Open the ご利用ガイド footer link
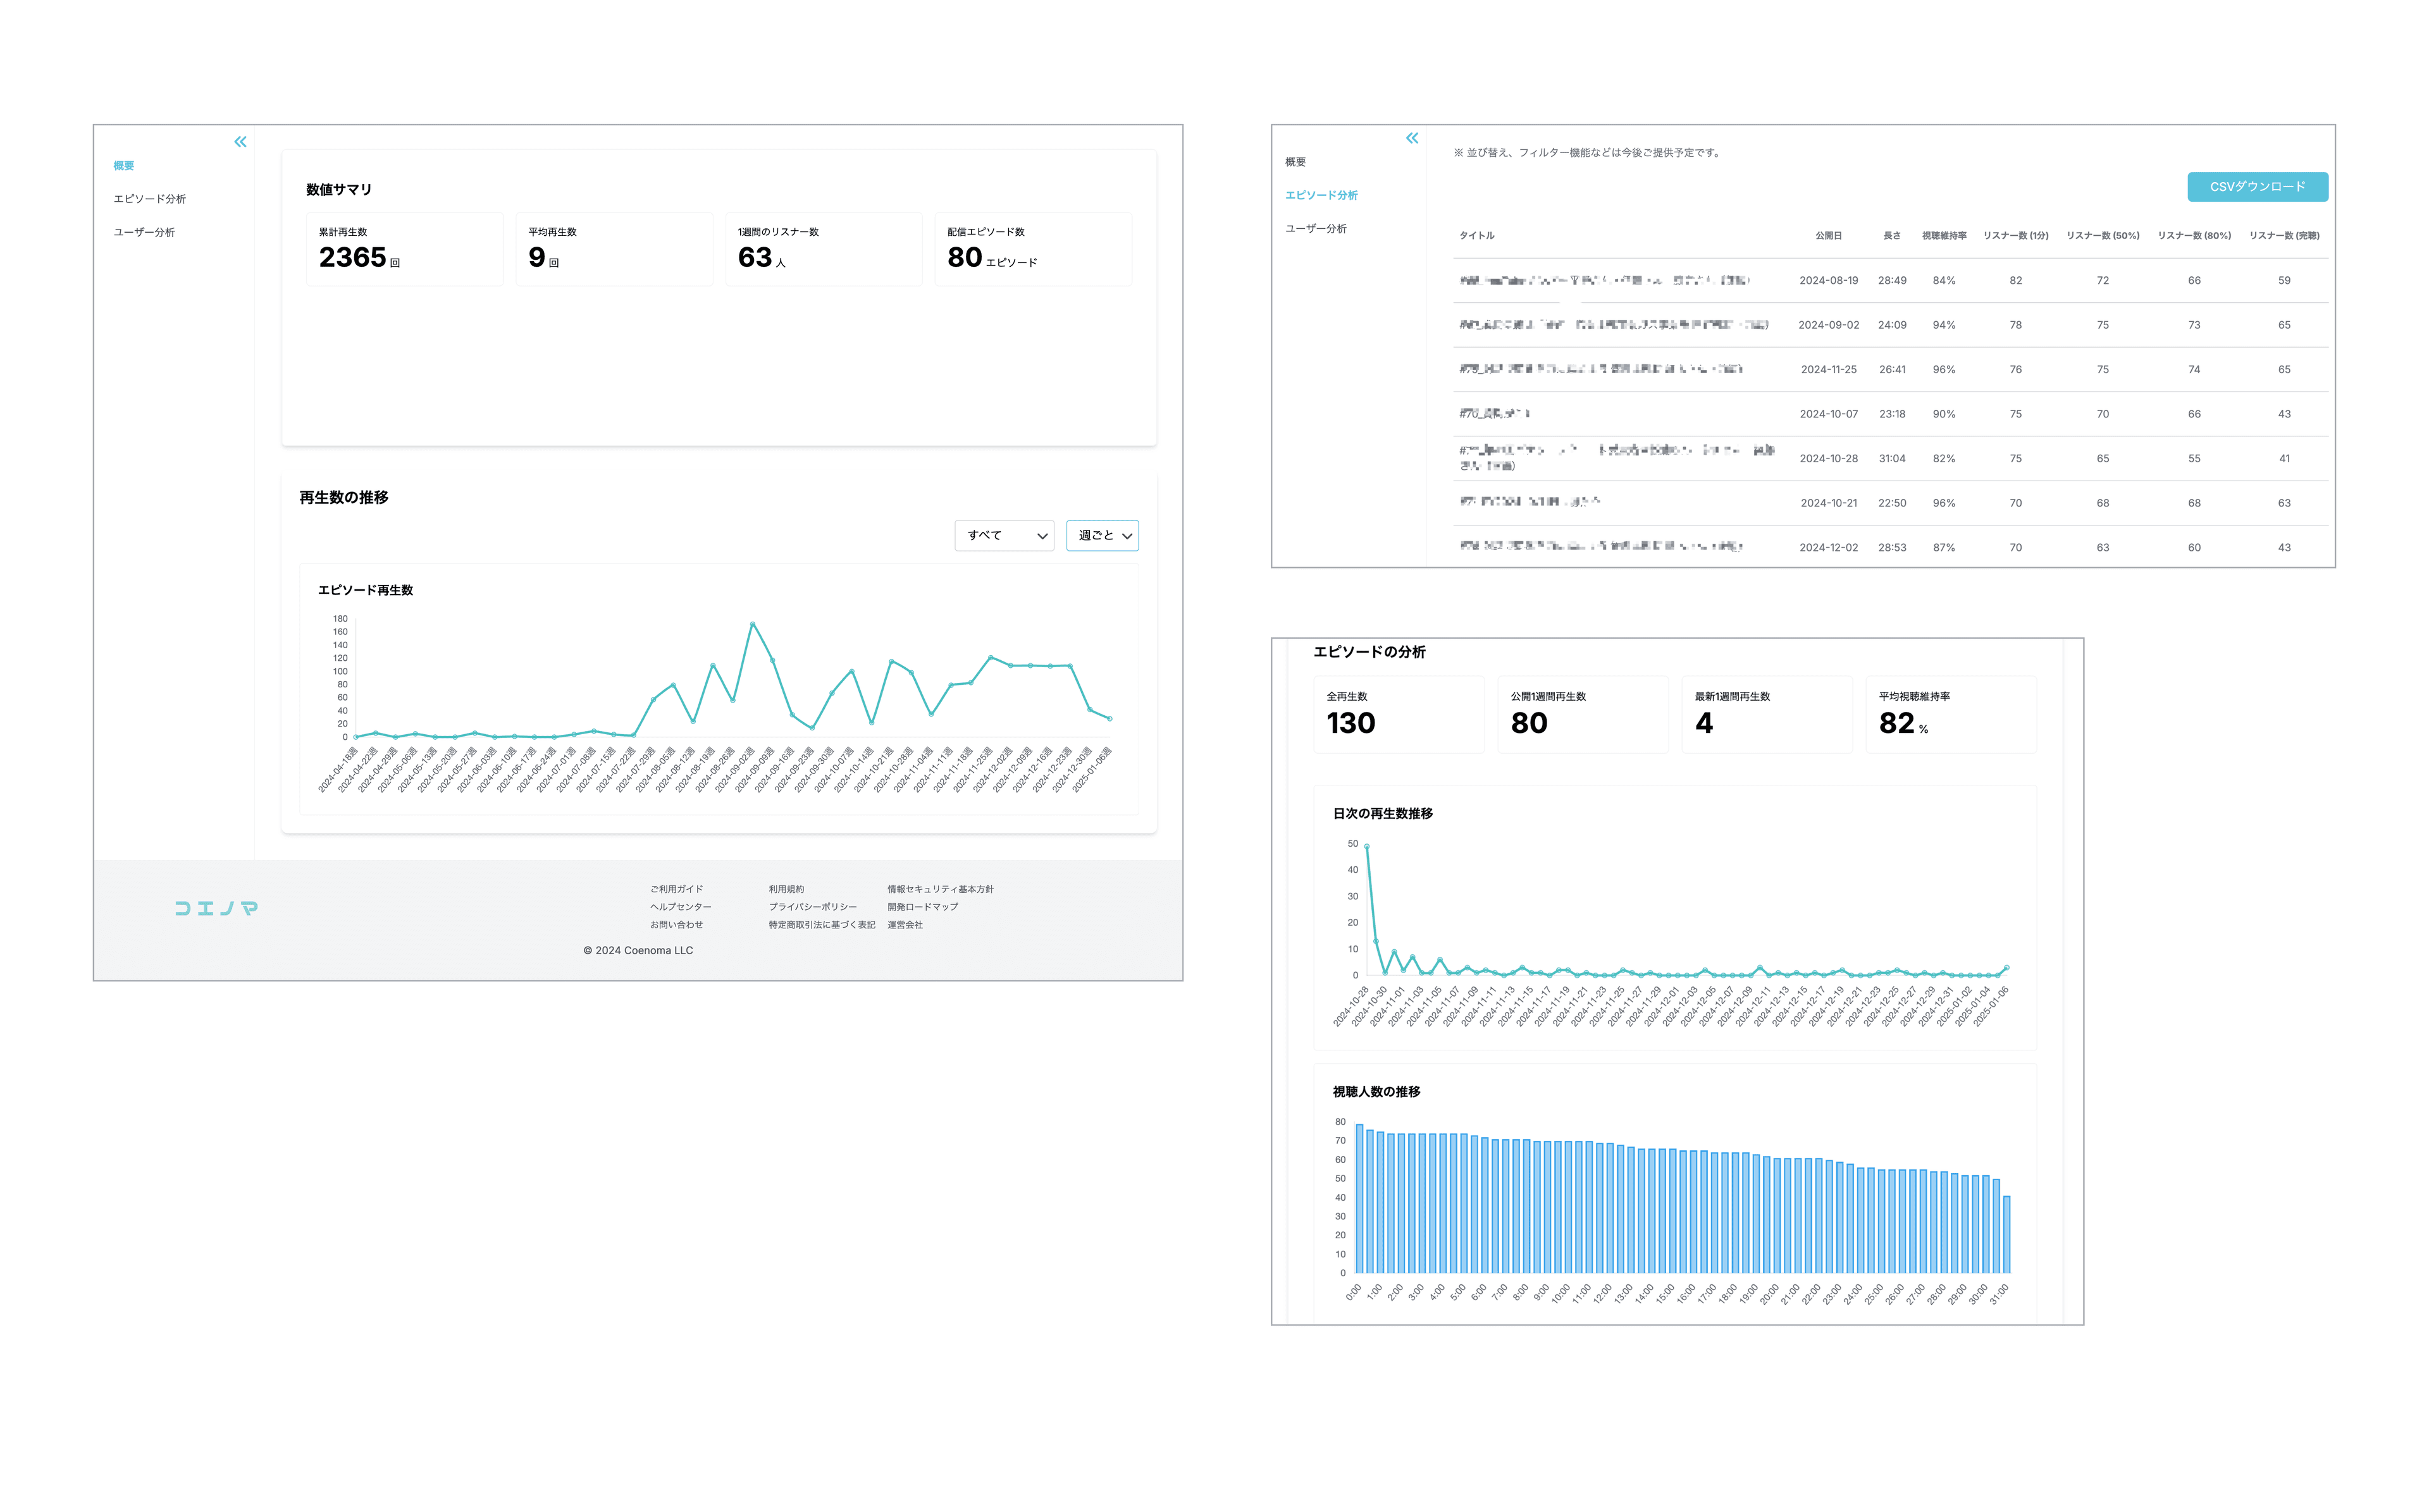This screenshot has width=2429, height=1512. point(676,889)
